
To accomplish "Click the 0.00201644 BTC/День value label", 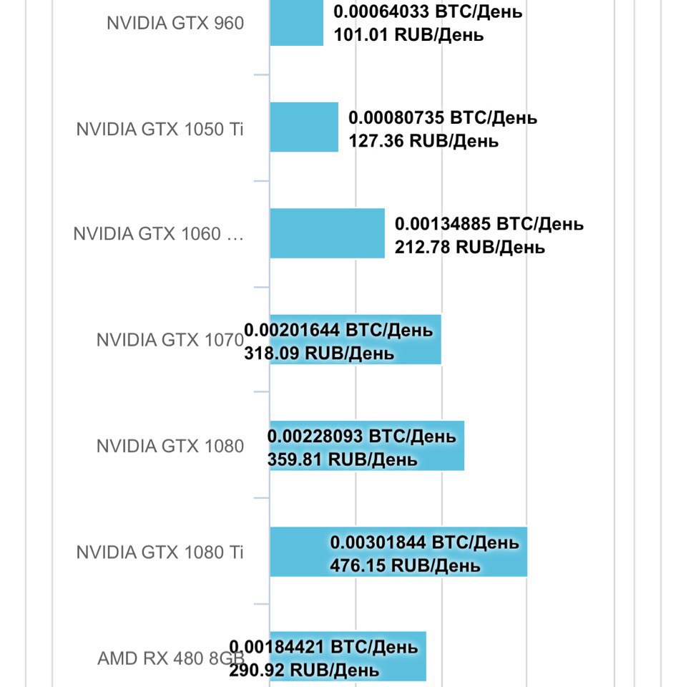I will click(338, 331).
